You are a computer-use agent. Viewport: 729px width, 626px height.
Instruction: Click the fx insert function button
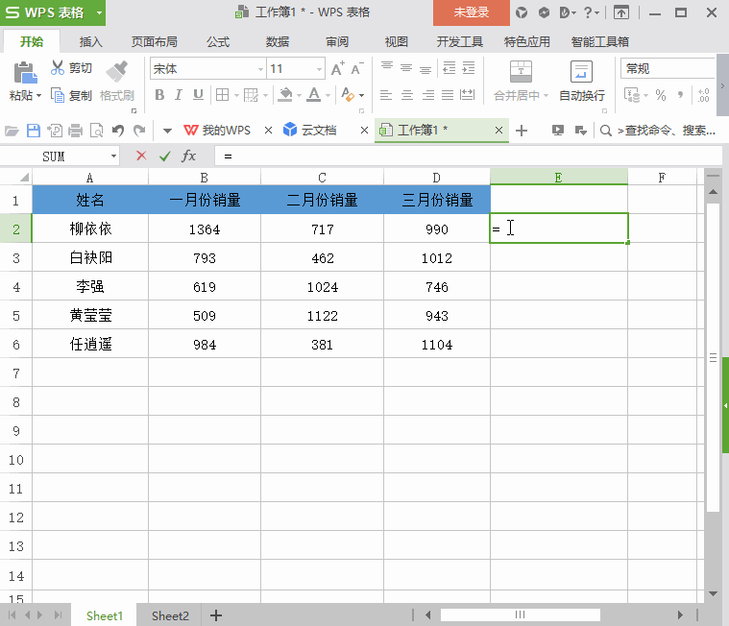[189, 156]
